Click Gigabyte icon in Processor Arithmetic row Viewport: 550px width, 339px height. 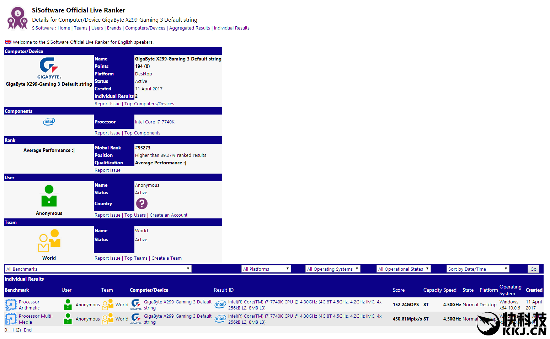136,304
